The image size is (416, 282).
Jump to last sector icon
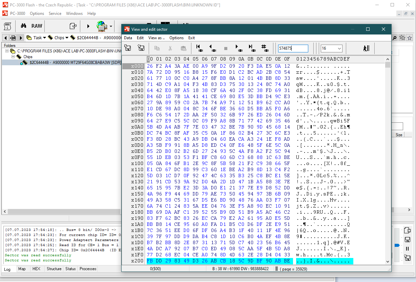pyautogui.click(x=251, y=48)
